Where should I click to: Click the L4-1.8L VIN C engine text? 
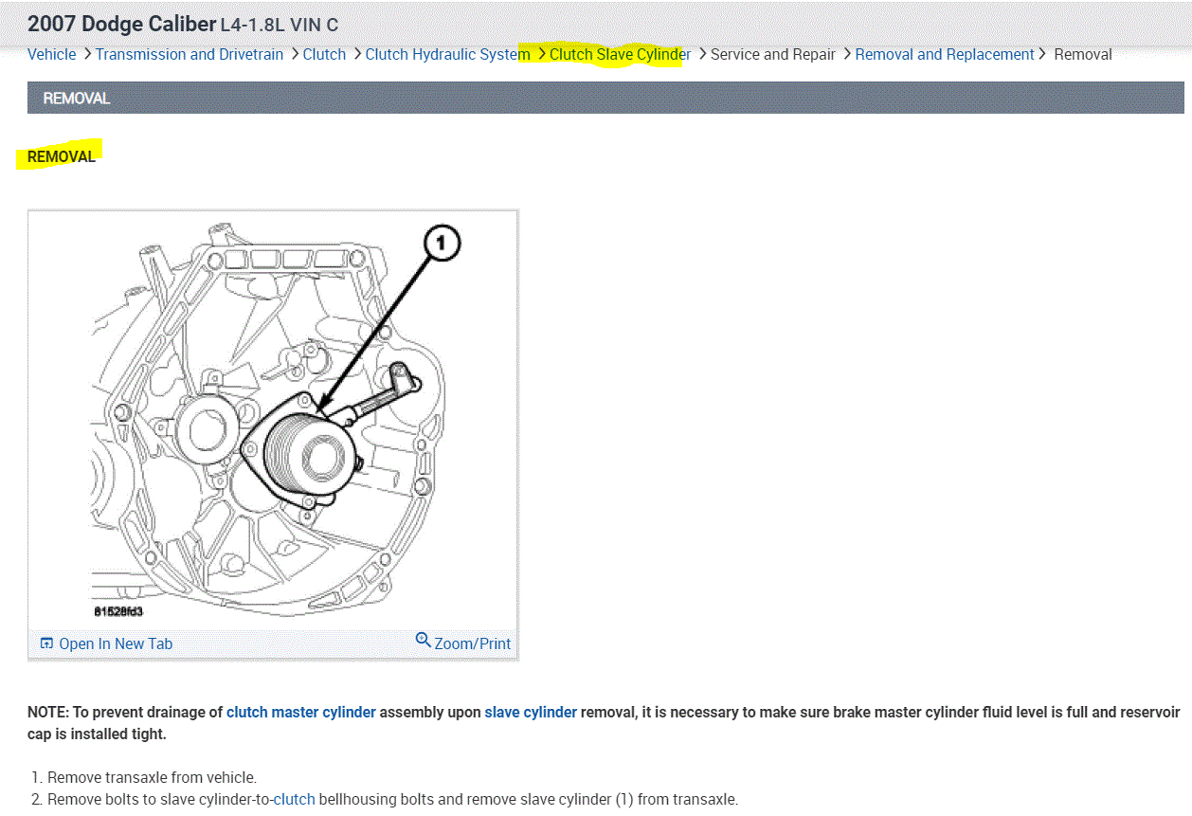[x=279, y=26]
